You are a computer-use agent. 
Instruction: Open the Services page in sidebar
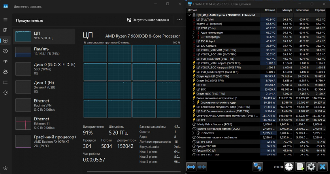[x=5, y=93]
